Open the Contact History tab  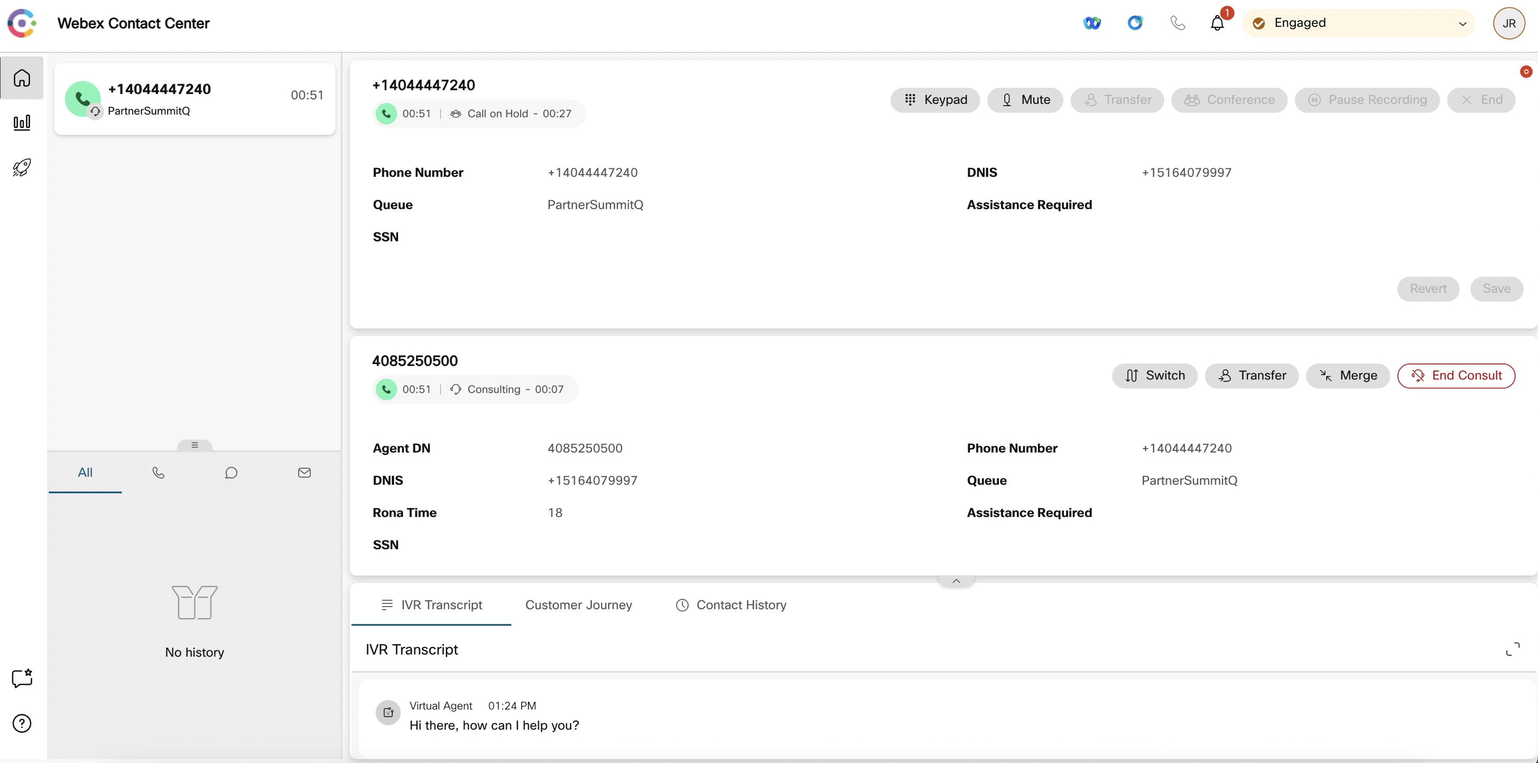click(x=731, y=605)
